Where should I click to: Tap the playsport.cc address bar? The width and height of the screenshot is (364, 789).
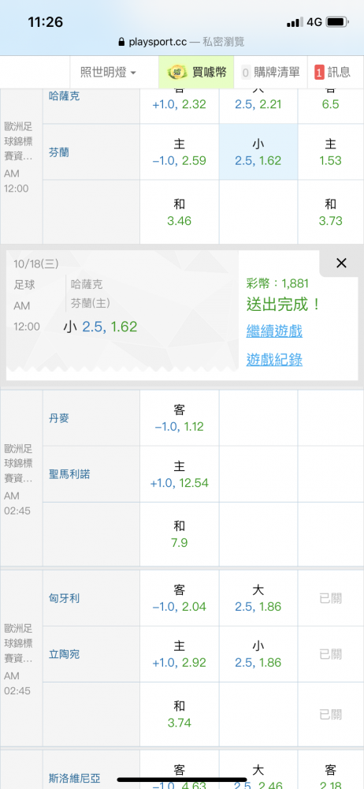181,43
